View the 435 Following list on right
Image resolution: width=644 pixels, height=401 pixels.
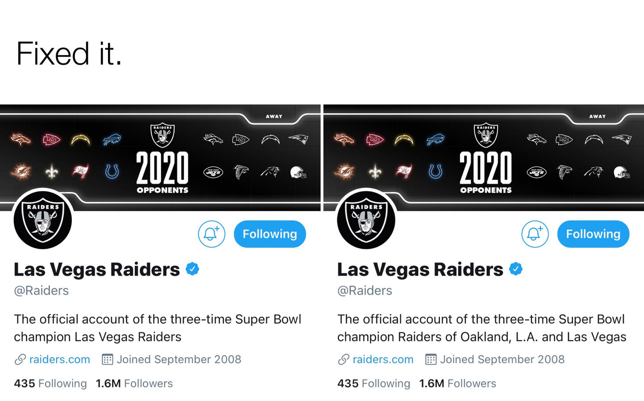pyautogui.click(x=374, y=384)
